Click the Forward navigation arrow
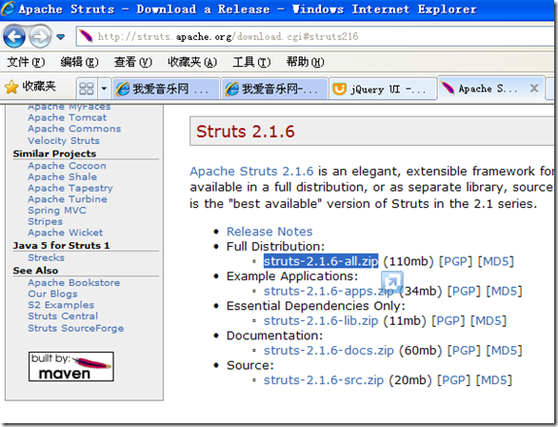 (40, 36)
